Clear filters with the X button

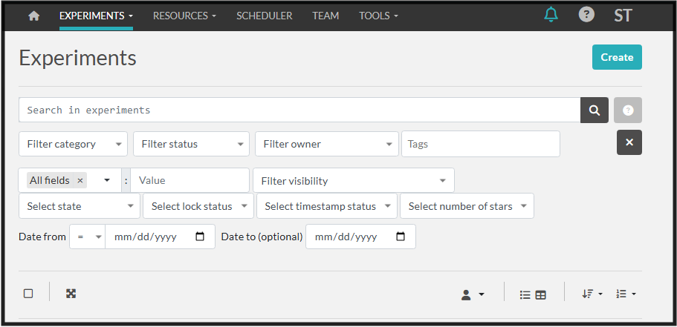point(629,142)
